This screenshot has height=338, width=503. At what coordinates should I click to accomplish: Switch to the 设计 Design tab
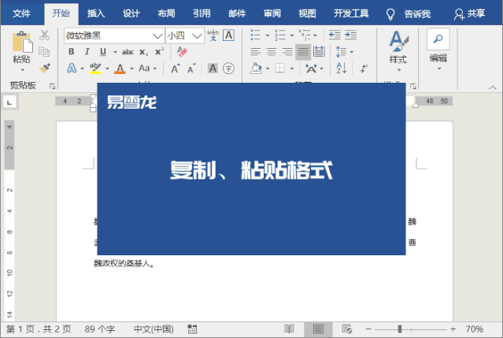[x=131, y=13]
